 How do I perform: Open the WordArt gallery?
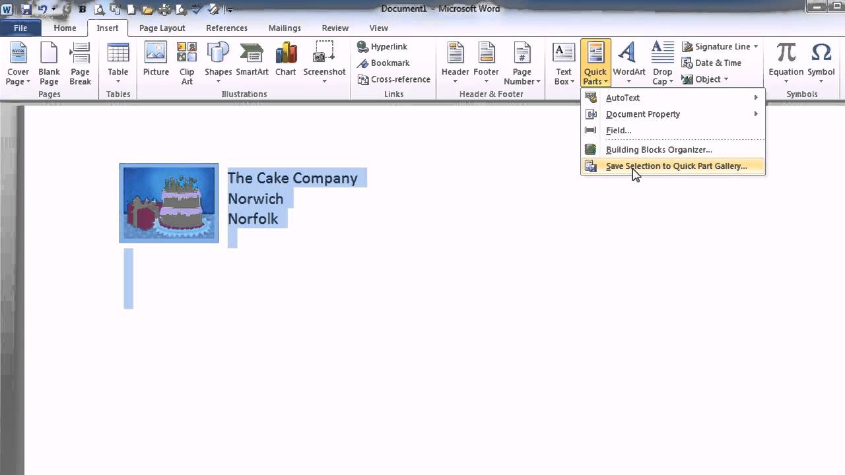coord(628,63)
